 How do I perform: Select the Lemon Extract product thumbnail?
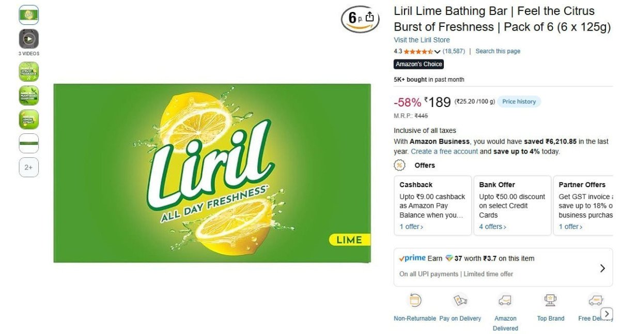point(28,119)
